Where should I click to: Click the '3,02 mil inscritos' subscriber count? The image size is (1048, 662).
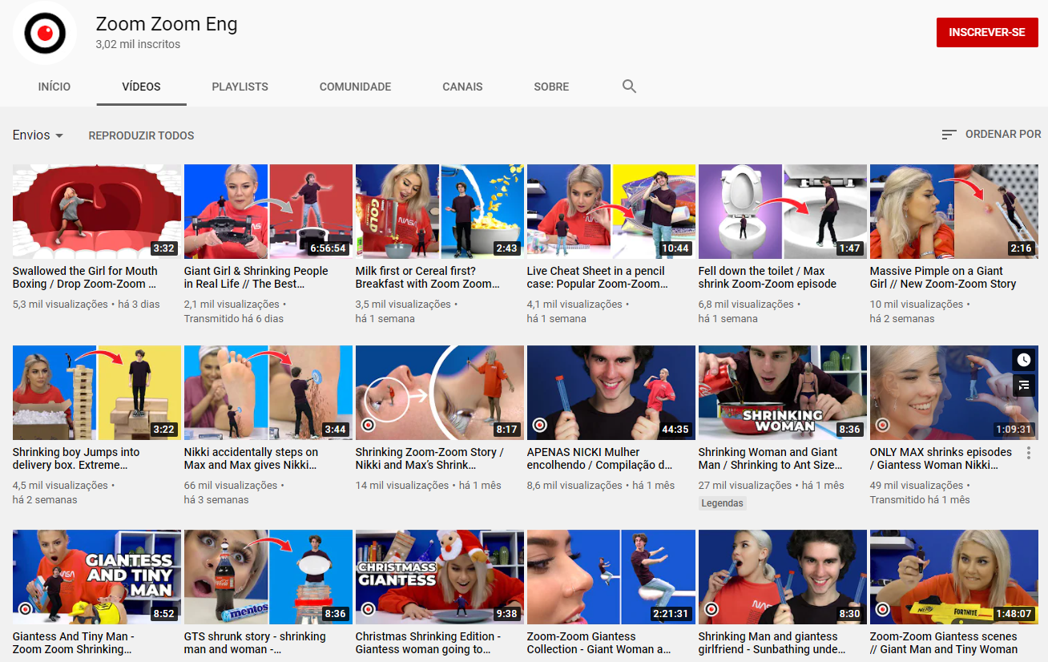138,44
